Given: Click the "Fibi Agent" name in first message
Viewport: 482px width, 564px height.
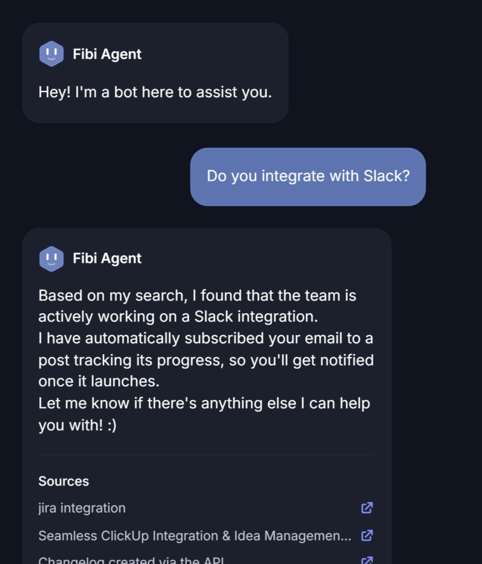Looking at the screenshot, I should click(106, 54).
